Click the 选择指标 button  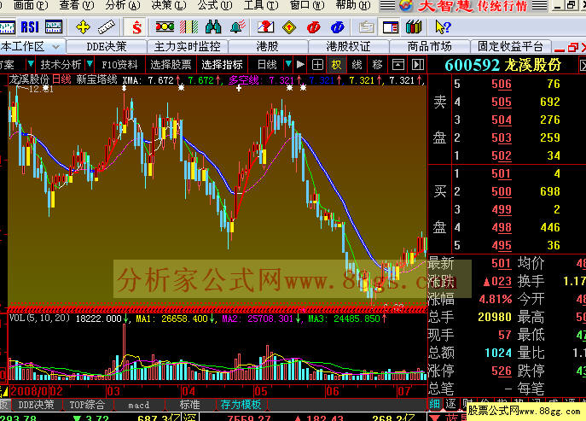point(222,65)
